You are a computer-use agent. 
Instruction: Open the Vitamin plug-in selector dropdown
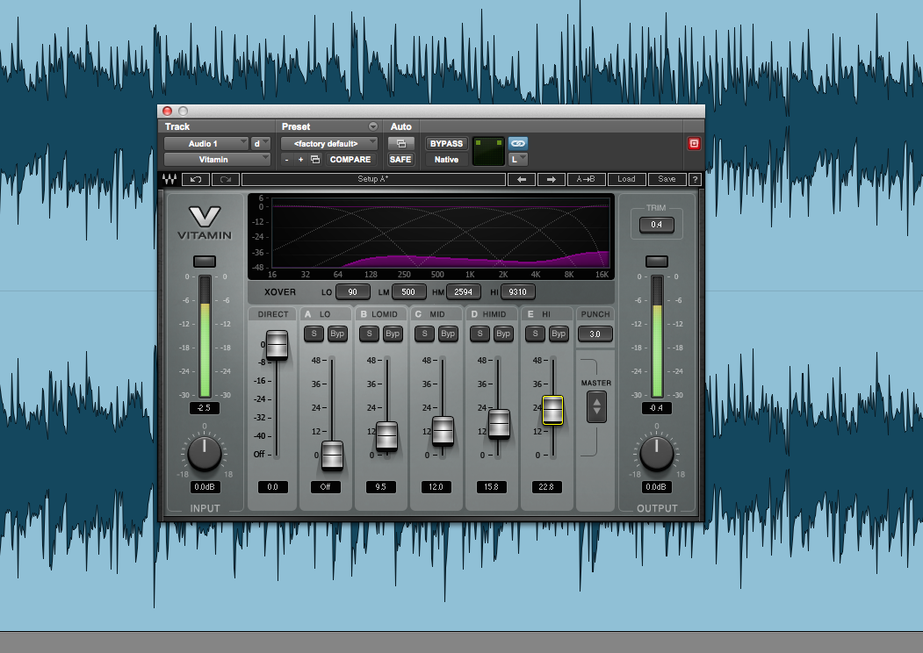pos(217,160)
